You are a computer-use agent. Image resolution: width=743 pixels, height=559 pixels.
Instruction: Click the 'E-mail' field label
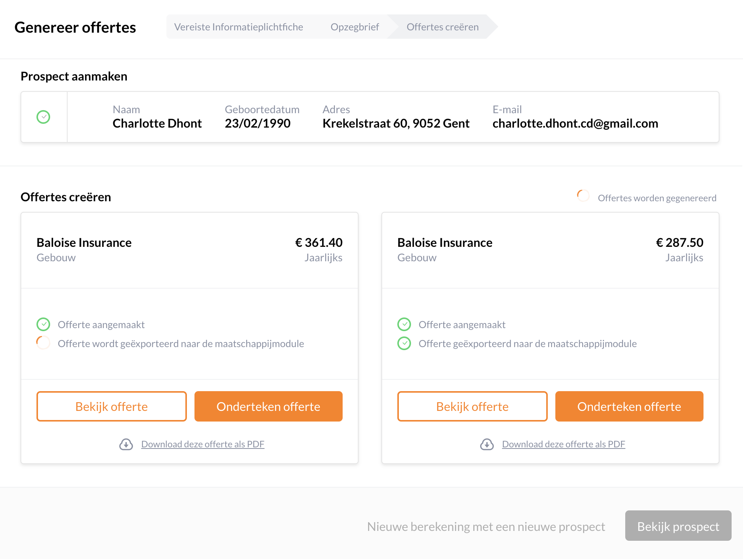coord(507,109)
